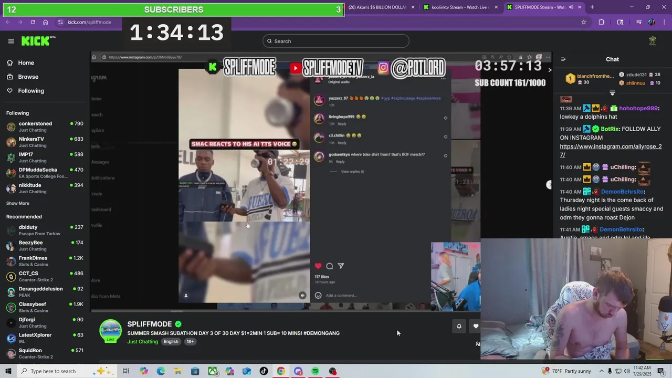Open Outlook from taskbar
Viewport: 672px width, 378px height.
coord(247,371)
